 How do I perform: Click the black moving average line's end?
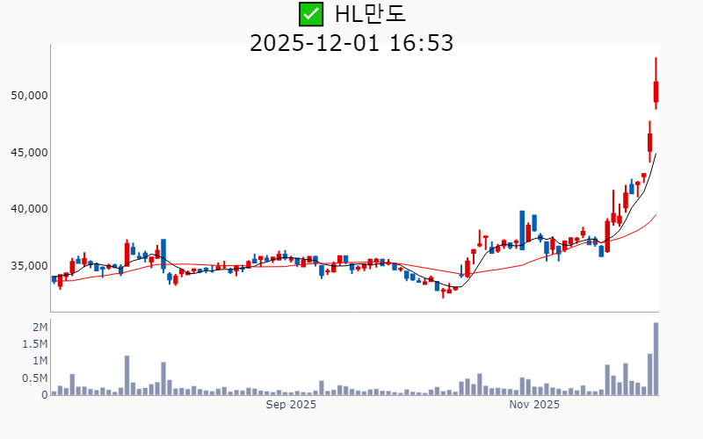click(x=656, y=155)
